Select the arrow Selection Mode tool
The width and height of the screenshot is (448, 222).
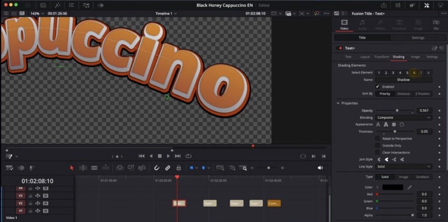(x=72, y=168)
